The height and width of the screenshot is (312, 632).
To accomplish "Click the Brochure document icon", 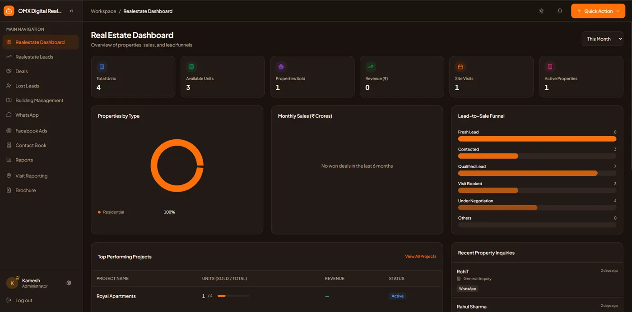I will point(9,190).
